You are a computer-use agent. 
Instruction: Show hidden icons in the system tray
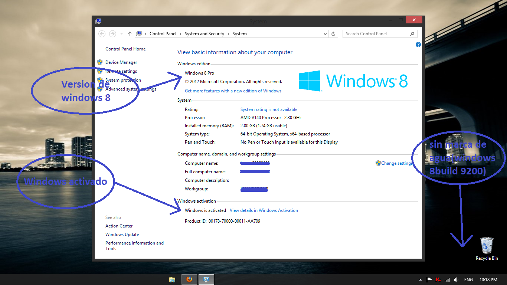[421, 279]
